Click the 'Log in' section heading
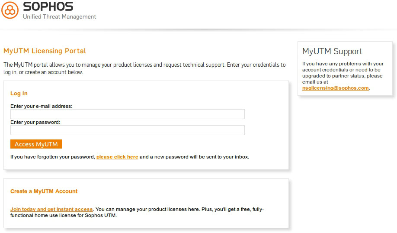397x233 pixels. 19,94
